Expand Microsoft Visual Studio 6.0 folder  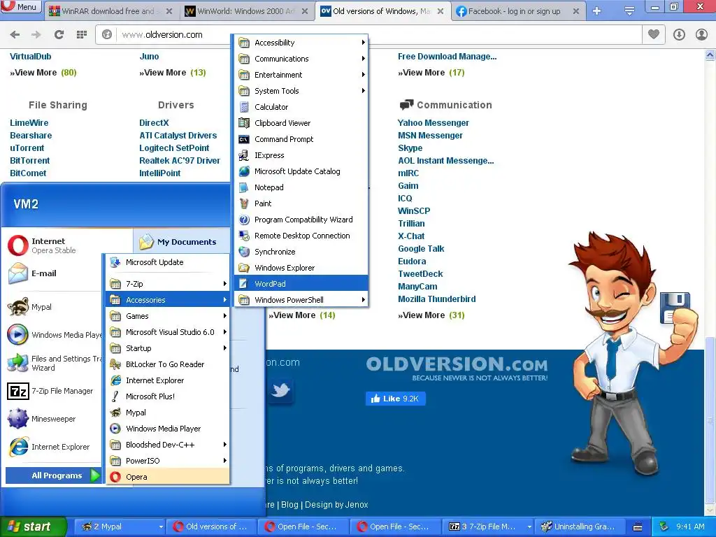tap(168, 332)
